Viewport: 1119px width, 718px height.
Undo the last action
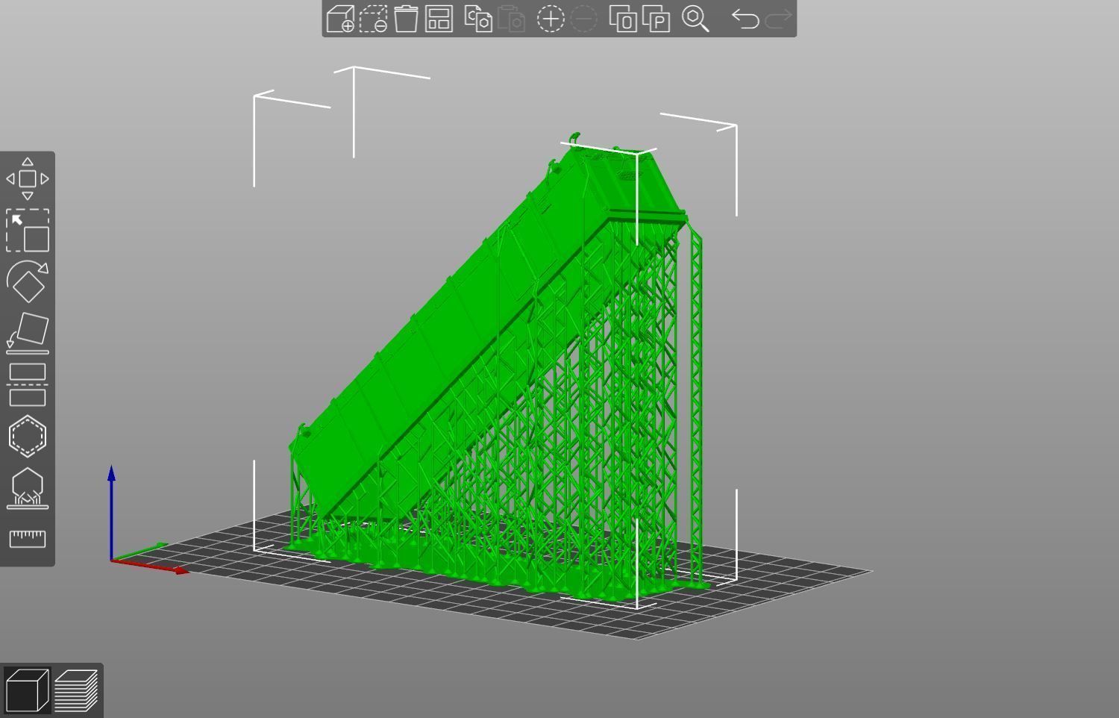(x=745, y=19)
